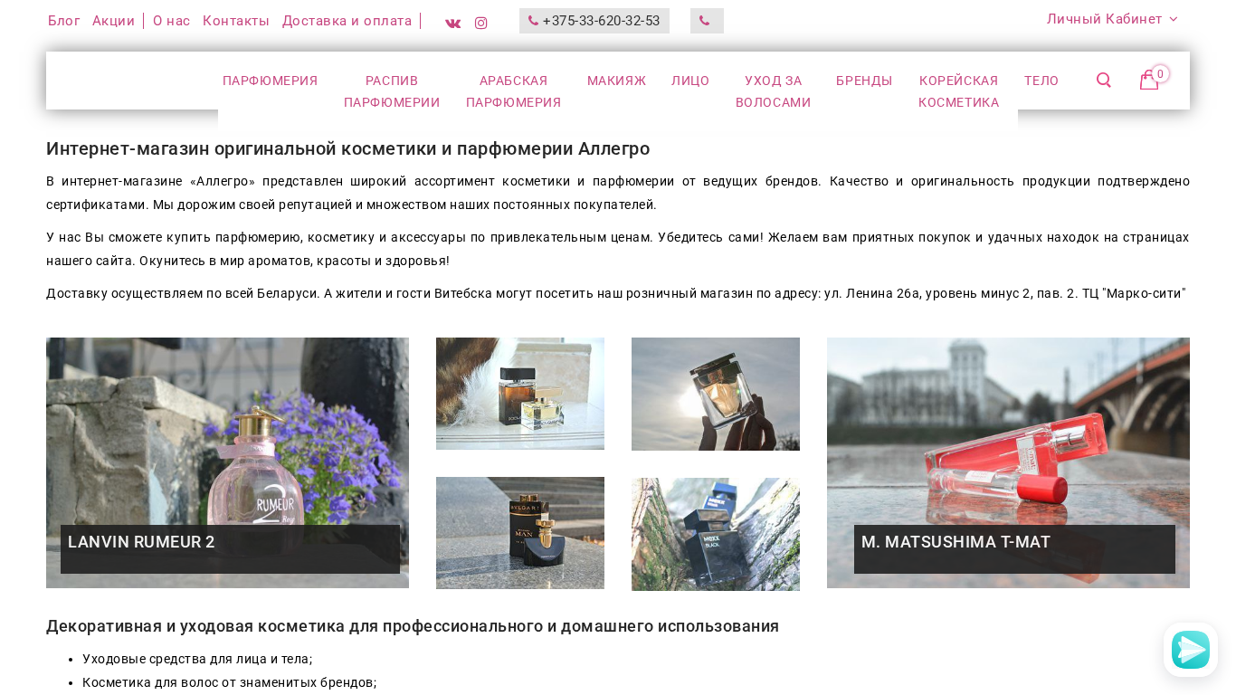
Task: Open the Арабская парфюмерия menu
Action: tap(514, 91)
